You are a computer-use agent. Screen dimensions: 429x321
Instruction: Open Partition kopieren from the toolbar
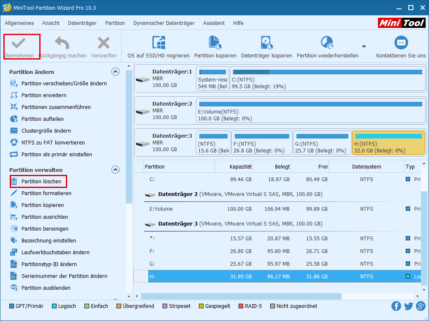(x=215, y=46)
